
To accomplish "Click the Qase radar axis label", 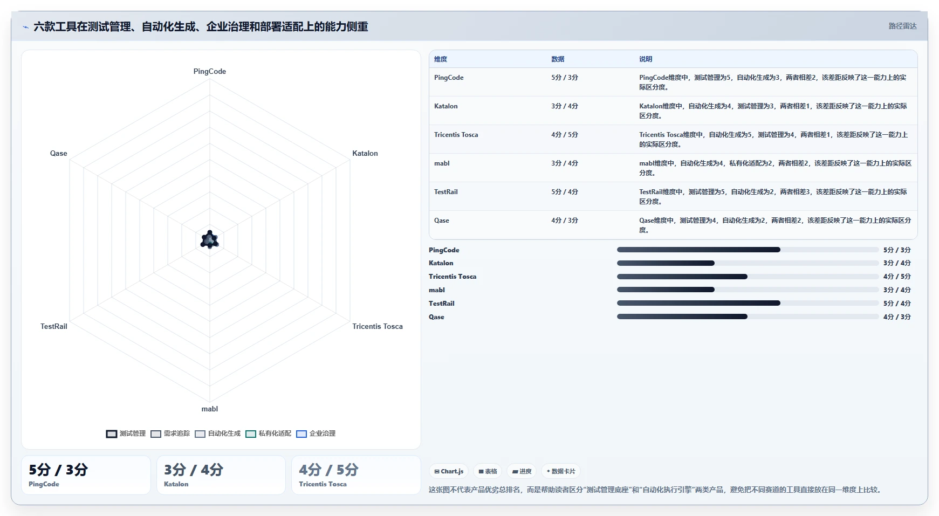I will [59, 153].
